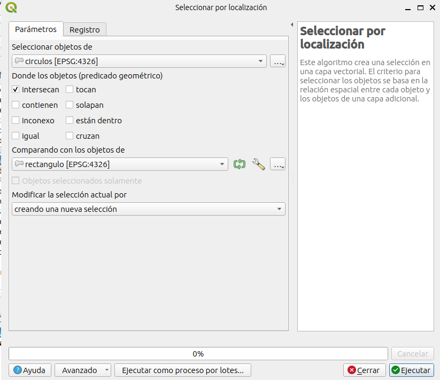Click the QGIS logo in the title bar
Viewport: 440px width, 380px height.
[11, 7]
